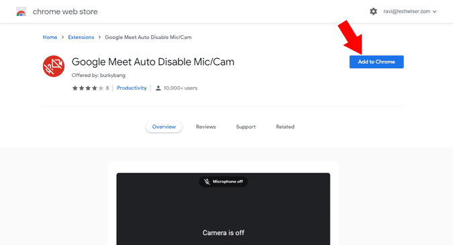Viewport: 453px width, 245px height.
Task: Click the Google Meet Auto Disable Mic/Cam heading
Action: [x=153, y=62]
